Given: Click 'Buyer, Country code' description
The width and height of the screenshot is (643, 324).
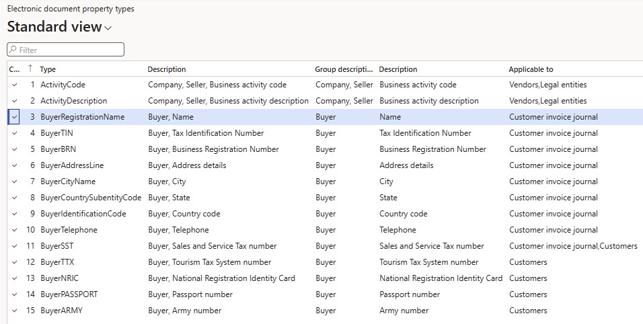Looking at the screenshot, I should coord(184,214).
